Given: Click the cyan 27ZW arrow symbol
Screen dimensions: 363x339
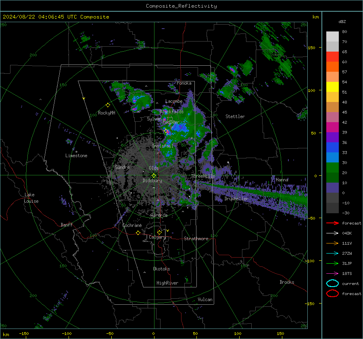Looking at the screenshot, I should [x=332, y=254].
